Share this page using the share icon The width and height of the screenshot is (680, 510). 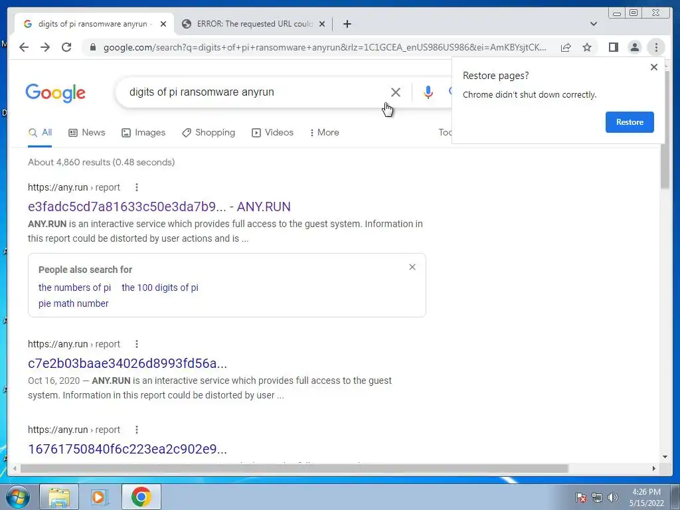coord(566,47)
